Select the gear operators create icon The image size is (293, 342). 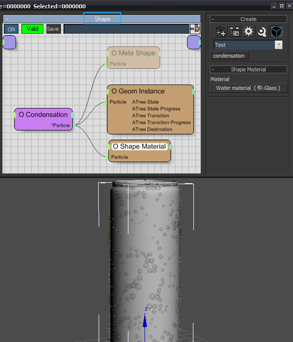(249, 31)
